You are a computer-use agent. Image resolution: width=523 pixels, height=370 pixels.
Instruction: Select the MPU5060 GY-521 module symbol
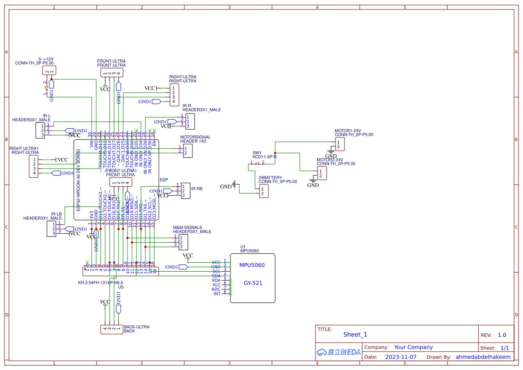point(252,277)
